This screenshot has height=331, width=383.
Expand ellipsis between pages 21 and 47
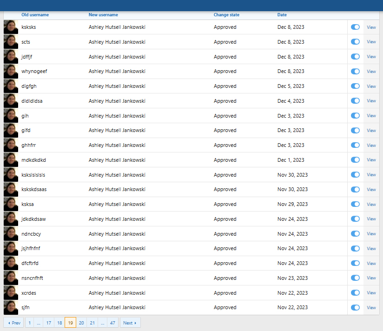point(103,323)
